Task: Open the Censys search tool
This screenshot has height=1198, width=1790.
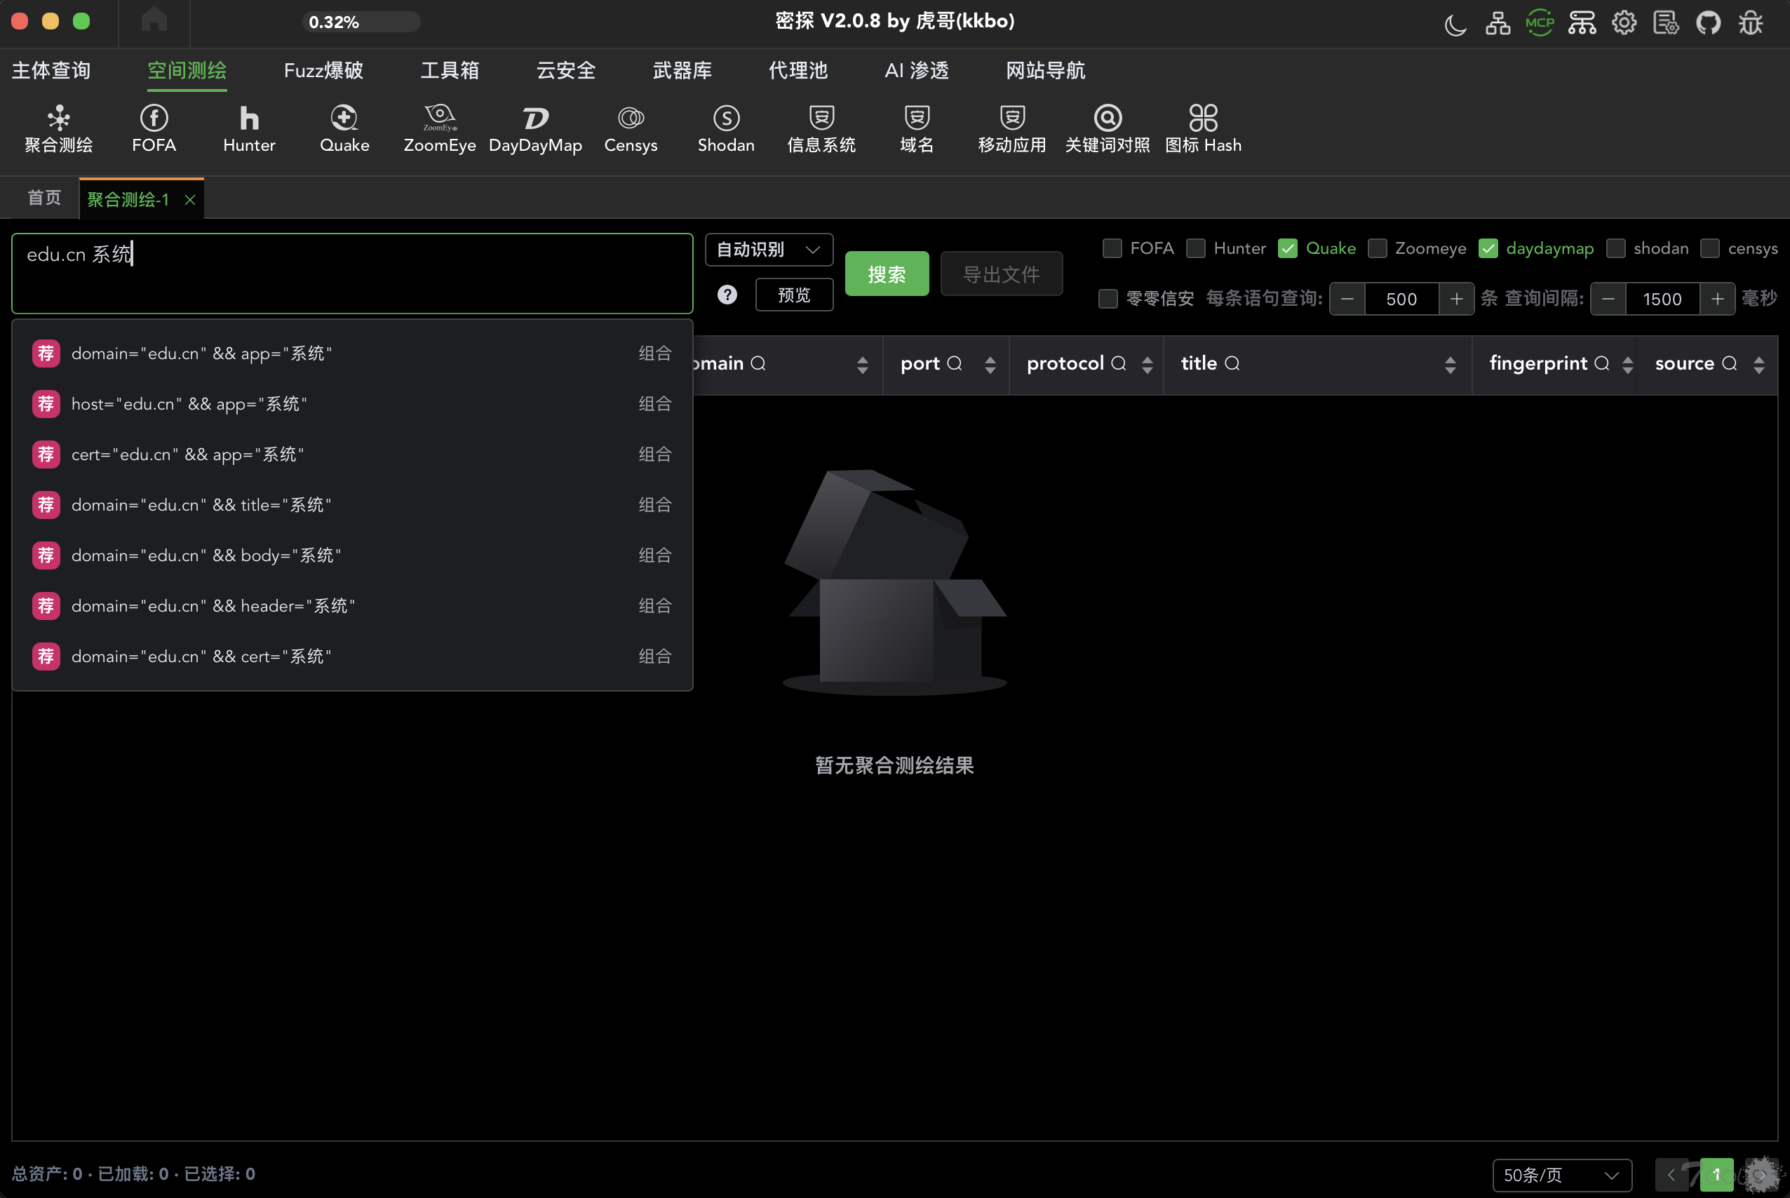Action: click(x=631, y=129)
